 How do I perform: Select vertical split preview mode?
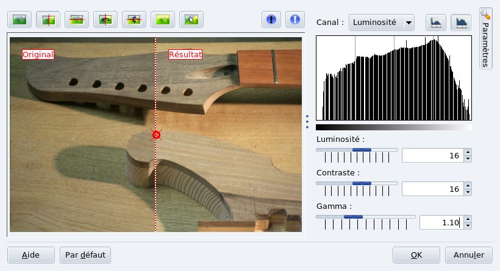pos(48,20)
